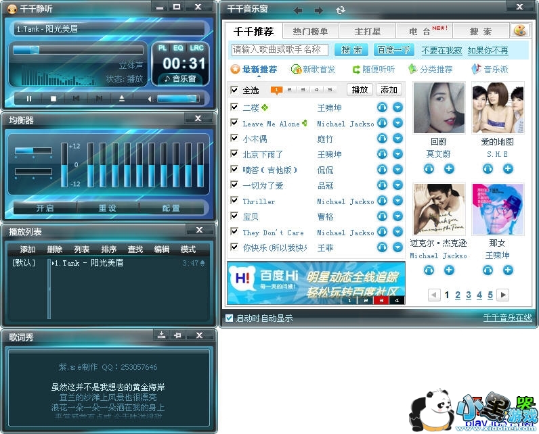This screenshot has height=434, width=539.
Task: Open the 随便听听 category
Action: tap(374, 70)
